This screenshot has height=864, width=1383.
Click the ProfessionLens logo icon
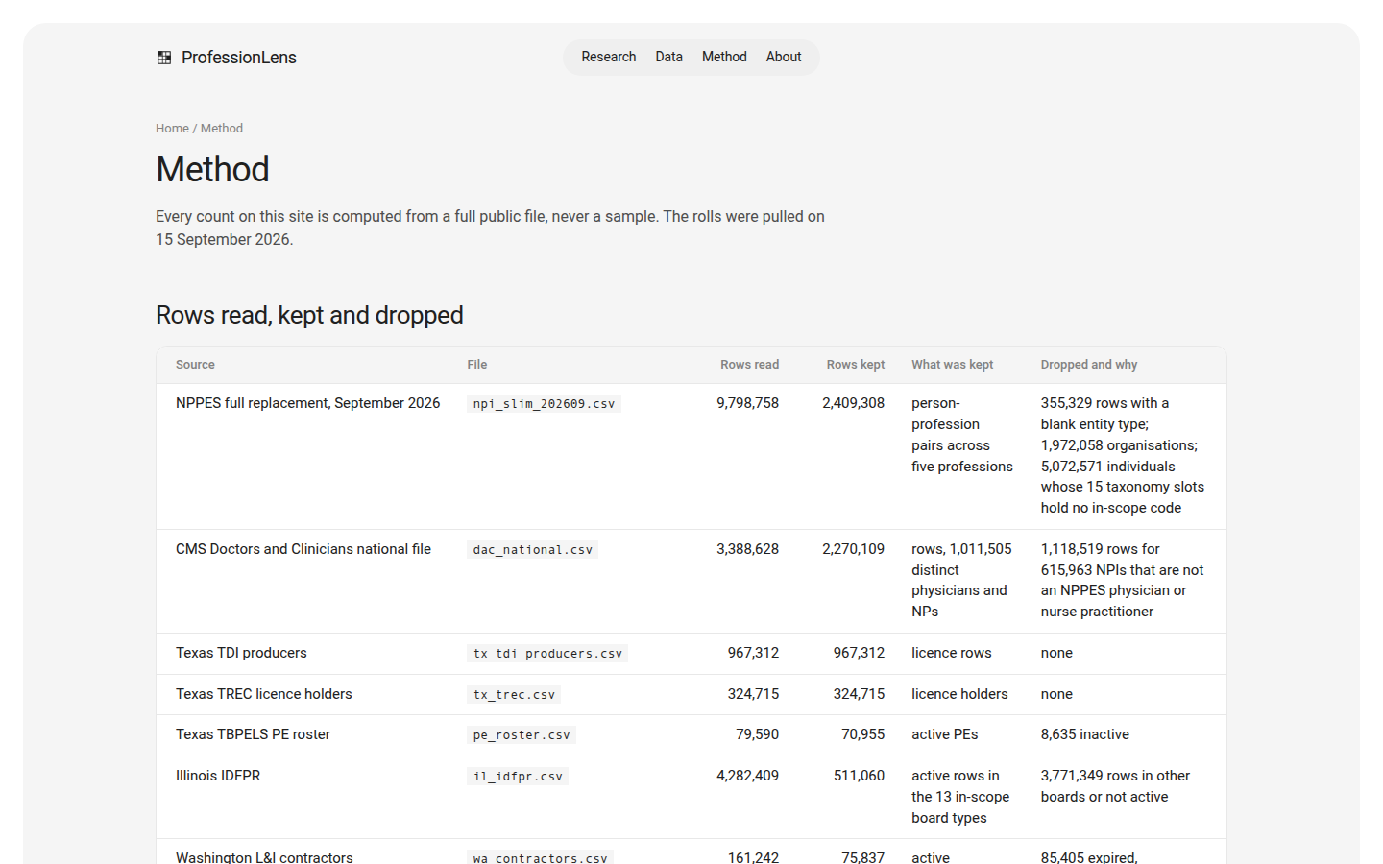(x=164, y=58)
